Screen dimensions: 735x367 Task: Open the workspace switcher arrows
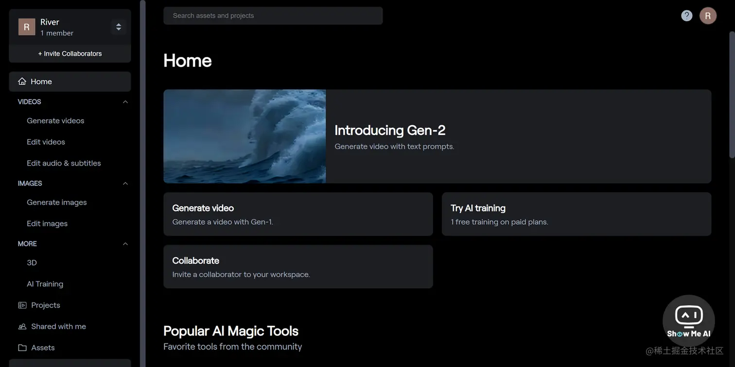[x=119, y=27]
